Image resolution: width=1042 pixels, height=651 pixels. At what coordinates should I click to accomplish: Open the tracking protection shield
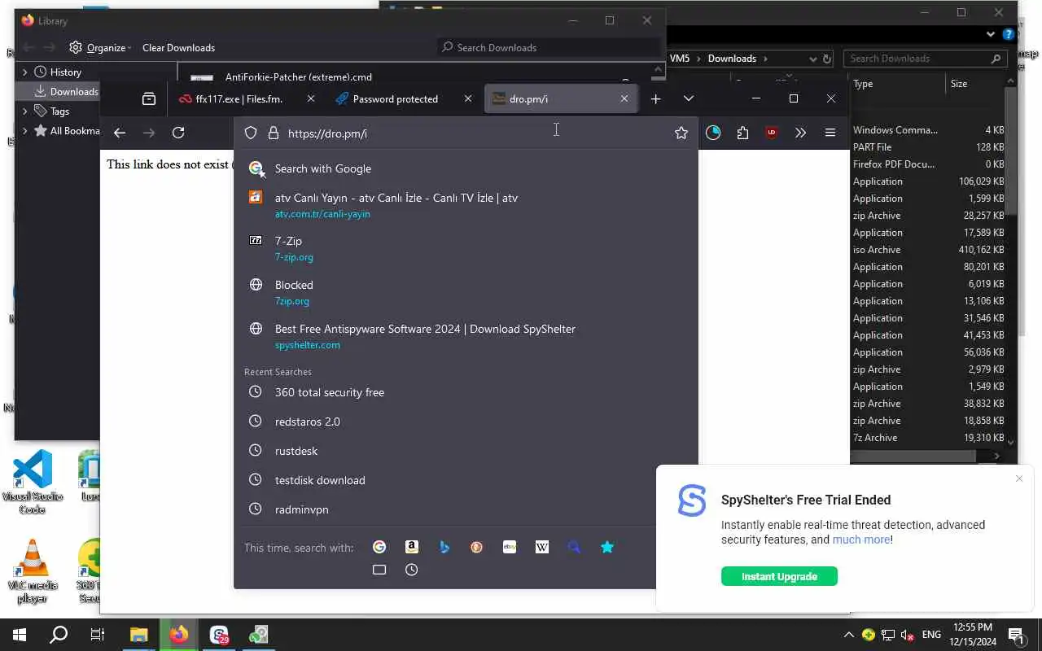[x=251, y=133]
